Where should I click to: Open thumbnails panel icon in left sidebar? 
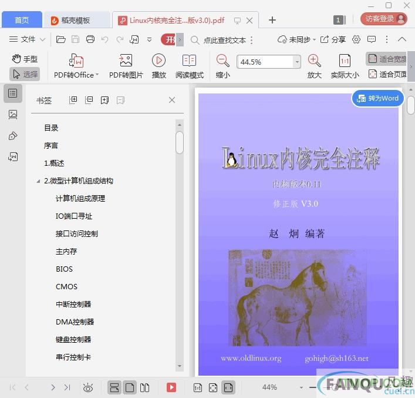point(13,115)
